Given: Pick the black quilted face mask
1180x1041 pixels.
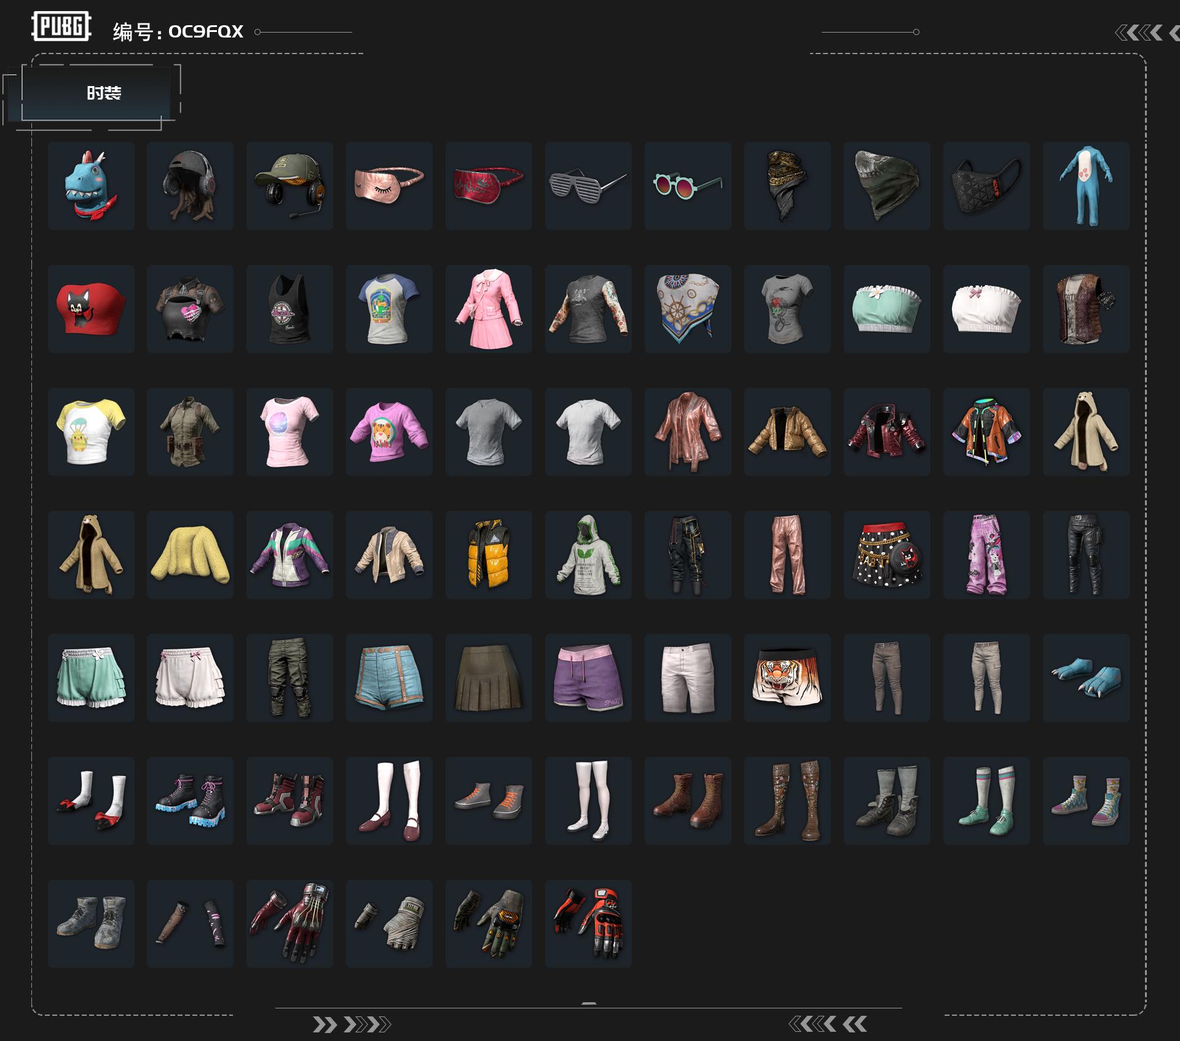Looking at the screenshot, I should click(986, 186).
